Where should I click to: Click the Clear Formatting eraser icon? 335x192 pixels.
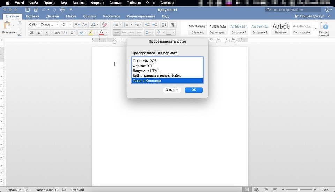pyautogui.click(x=104, y=25)
